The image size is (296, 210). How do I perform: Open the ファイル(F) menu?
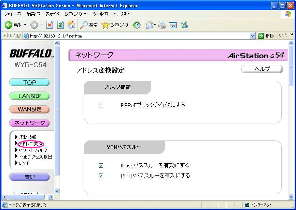(x=13, y=14)
